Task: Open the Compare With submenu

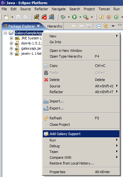Action: (x=81, y=157)
